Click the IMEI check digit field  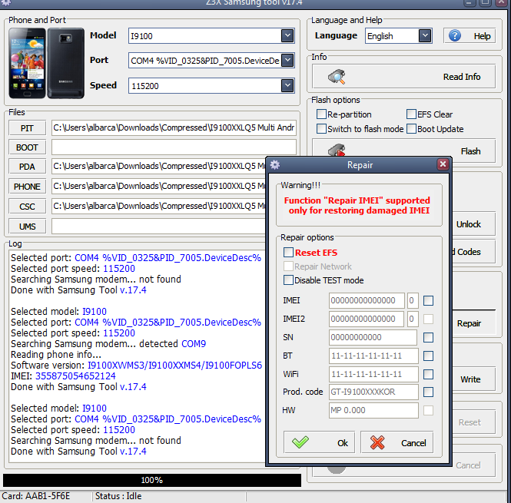pyautogui.click(x=412, y=300)
